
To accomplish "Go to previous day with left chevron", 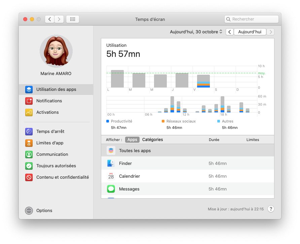I will [x=230, y=32].
